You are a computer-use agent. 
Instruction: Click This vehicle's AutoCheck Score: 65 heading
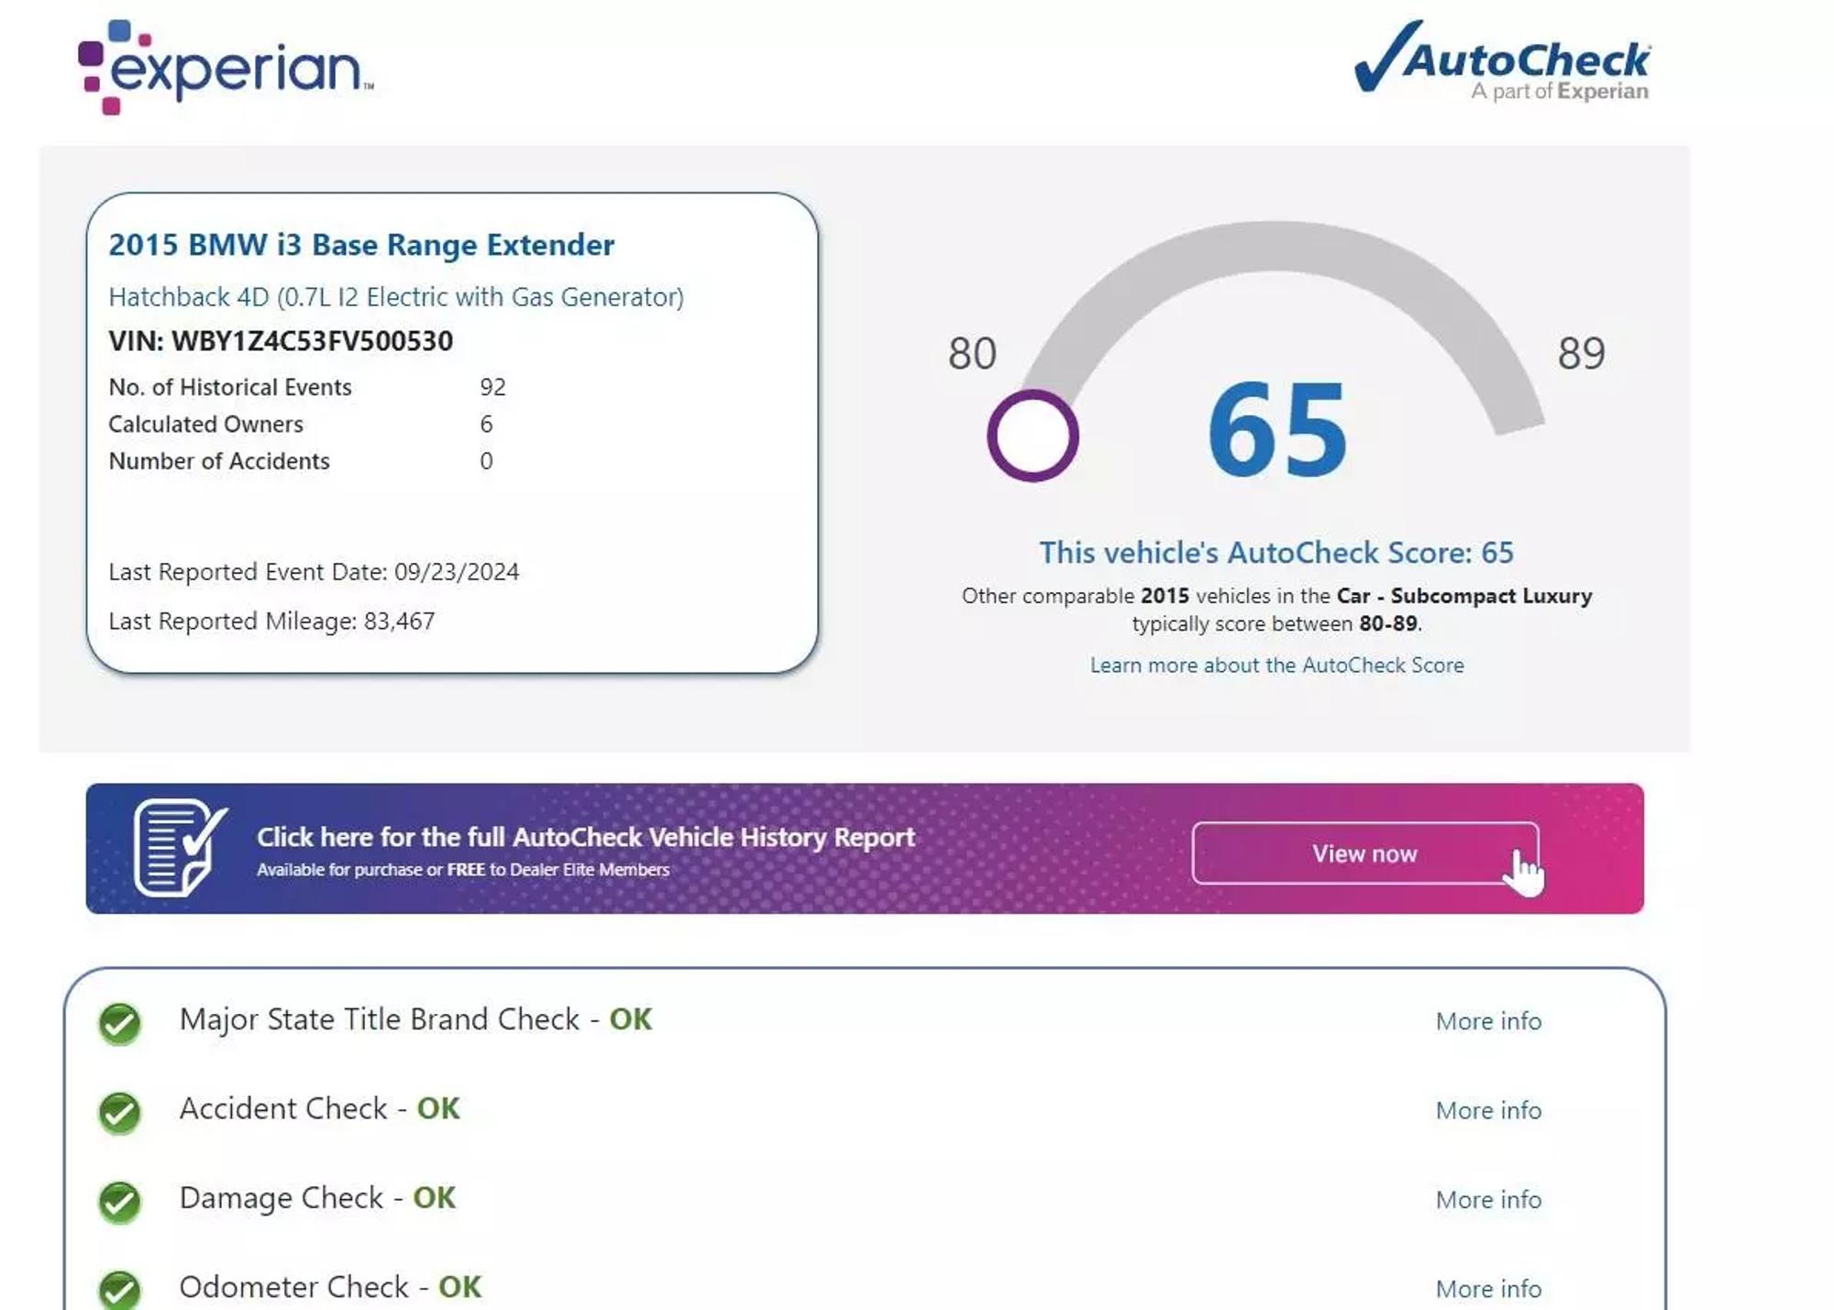1276,553
